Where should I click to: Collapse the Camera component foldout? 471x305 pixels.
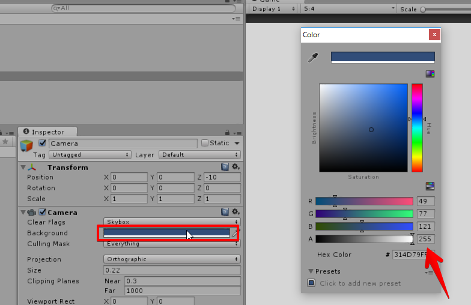23,213
